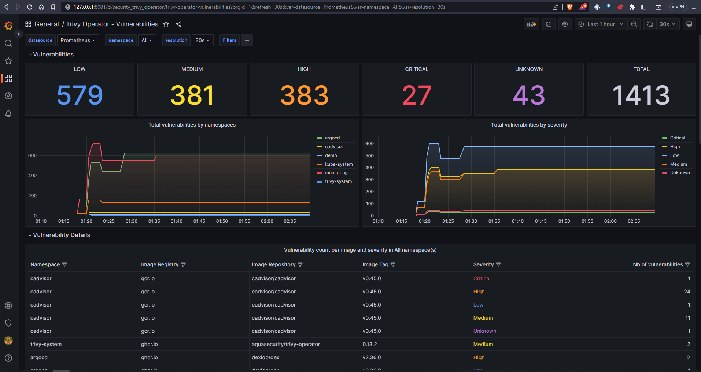Filter the Image Tag column
This screenshot has height=372, width=701.
pos(393,264)
